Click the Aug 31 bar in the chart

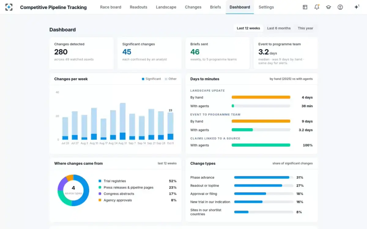coord(123,122)
